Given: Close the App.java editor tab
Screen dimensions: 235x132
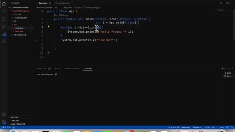Looking at the screenshot, I should (x=50, y=3).
